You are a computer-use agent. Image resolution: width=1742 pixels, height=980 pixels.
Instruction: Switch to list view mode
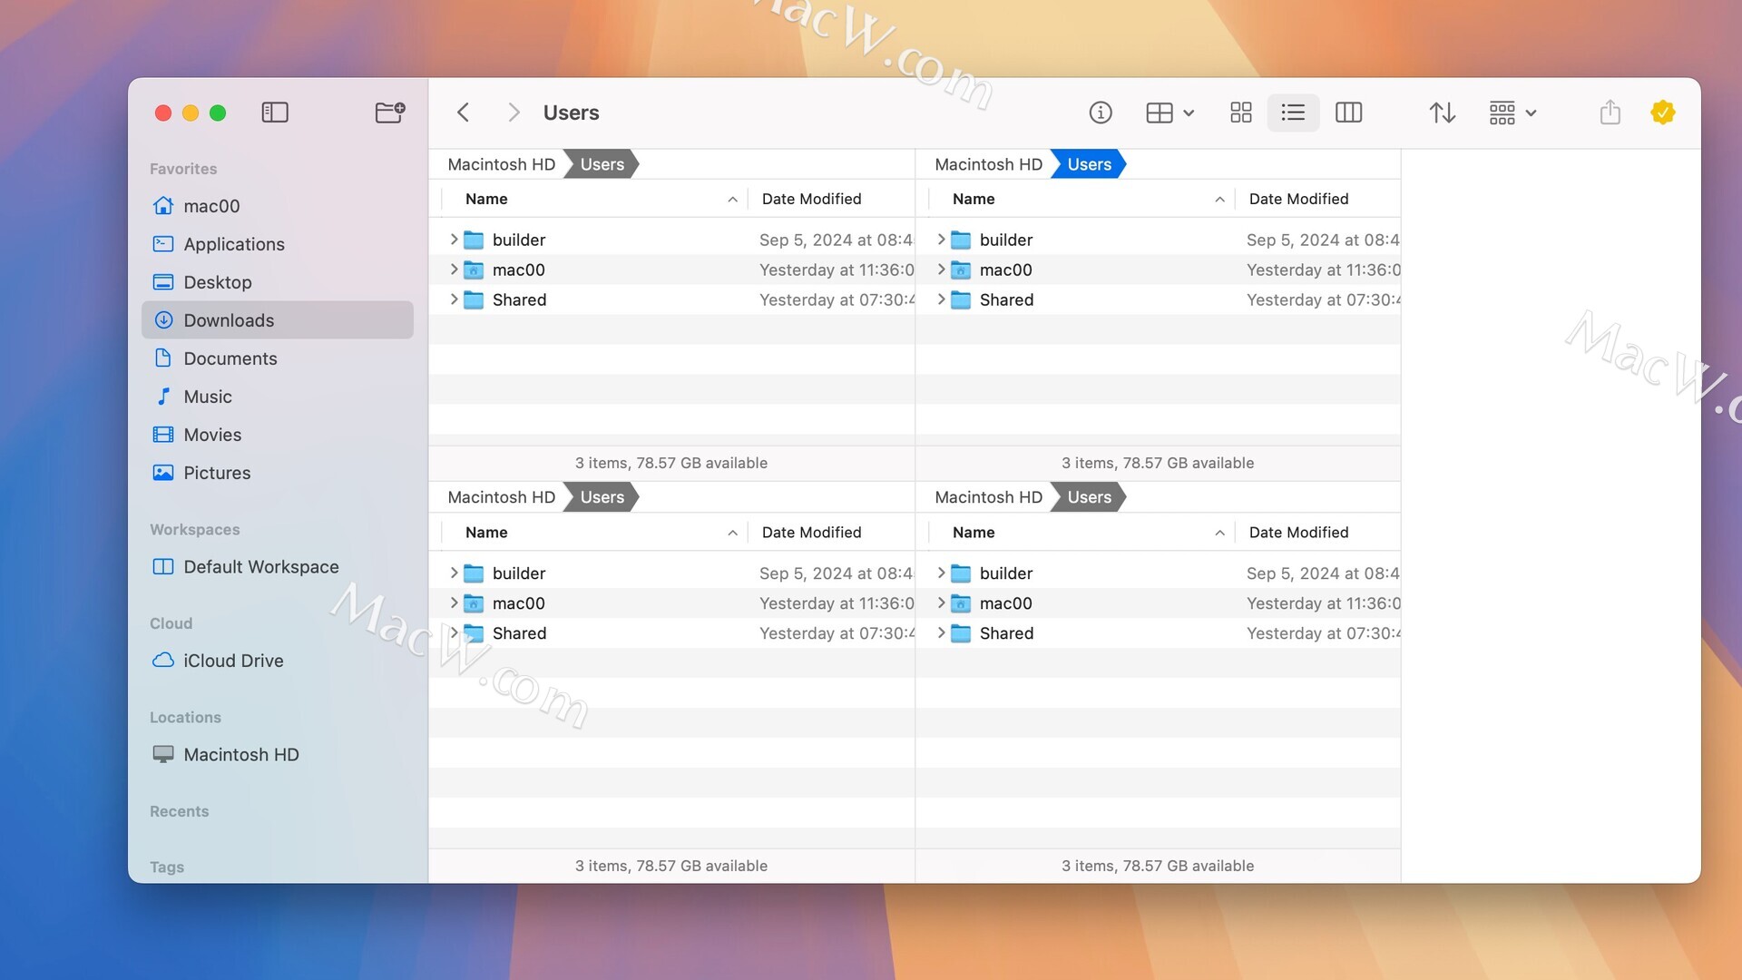pyautogui.click(x=1293, y=113)
